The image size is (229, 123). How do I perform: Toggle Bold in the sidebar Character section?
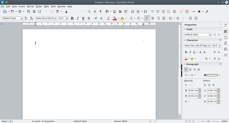tap(186, 52)
